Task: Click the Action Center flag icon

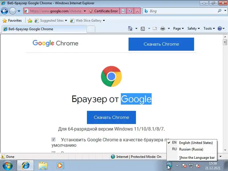Action: click(x=184, y=166)
